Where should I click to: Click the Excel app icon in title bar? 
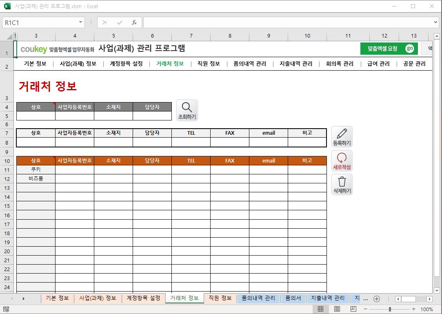click(7, 6)
